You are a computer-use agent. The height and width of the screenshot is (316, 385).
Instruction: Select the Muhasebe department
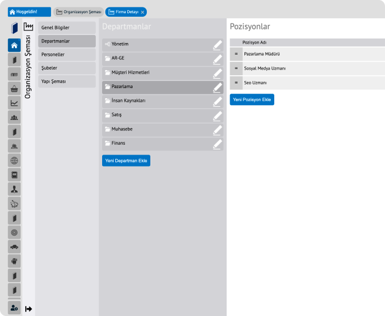(x=162, y=130)
